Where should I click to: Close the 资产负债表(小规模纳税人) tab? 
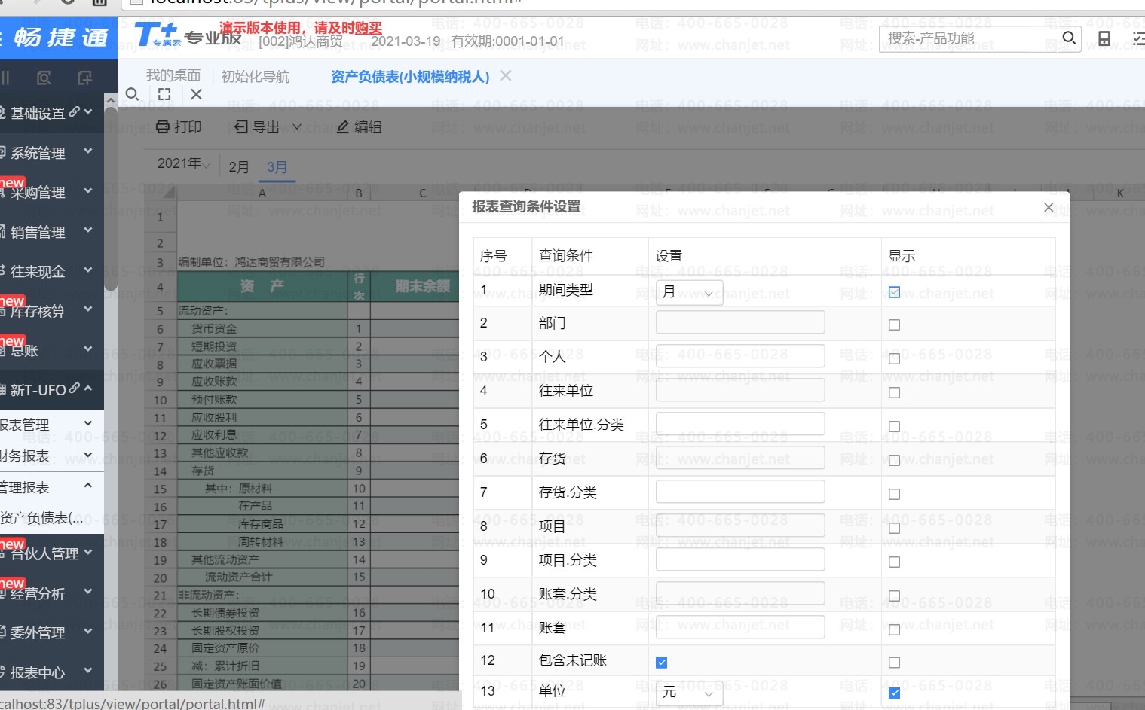click(x=506, y=75)
